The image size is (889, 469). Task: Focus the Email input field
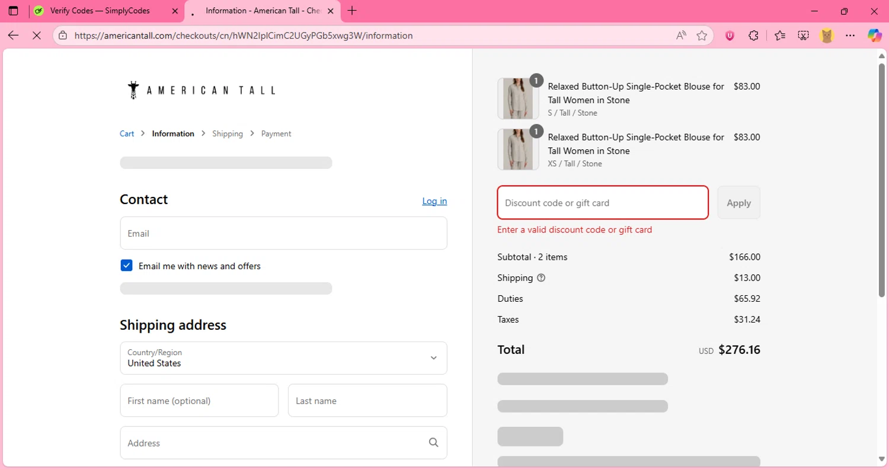[x=283, y=233]
